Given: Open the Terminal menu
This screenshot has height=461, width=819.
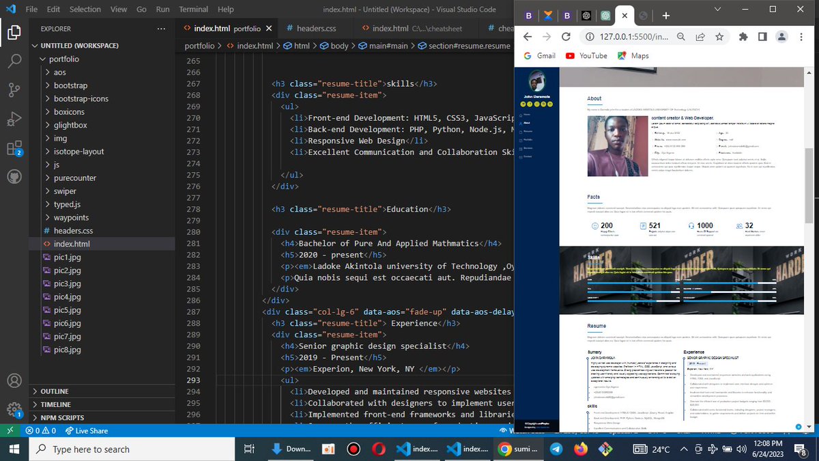Looking at the screenshot, I should (x=194, y=10).
